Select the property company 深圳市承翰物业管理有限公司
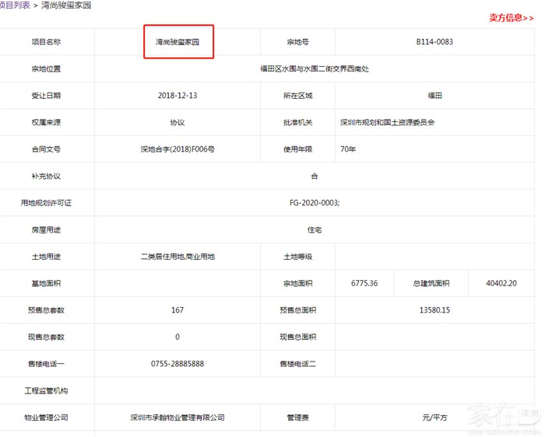 pos(178,418)
